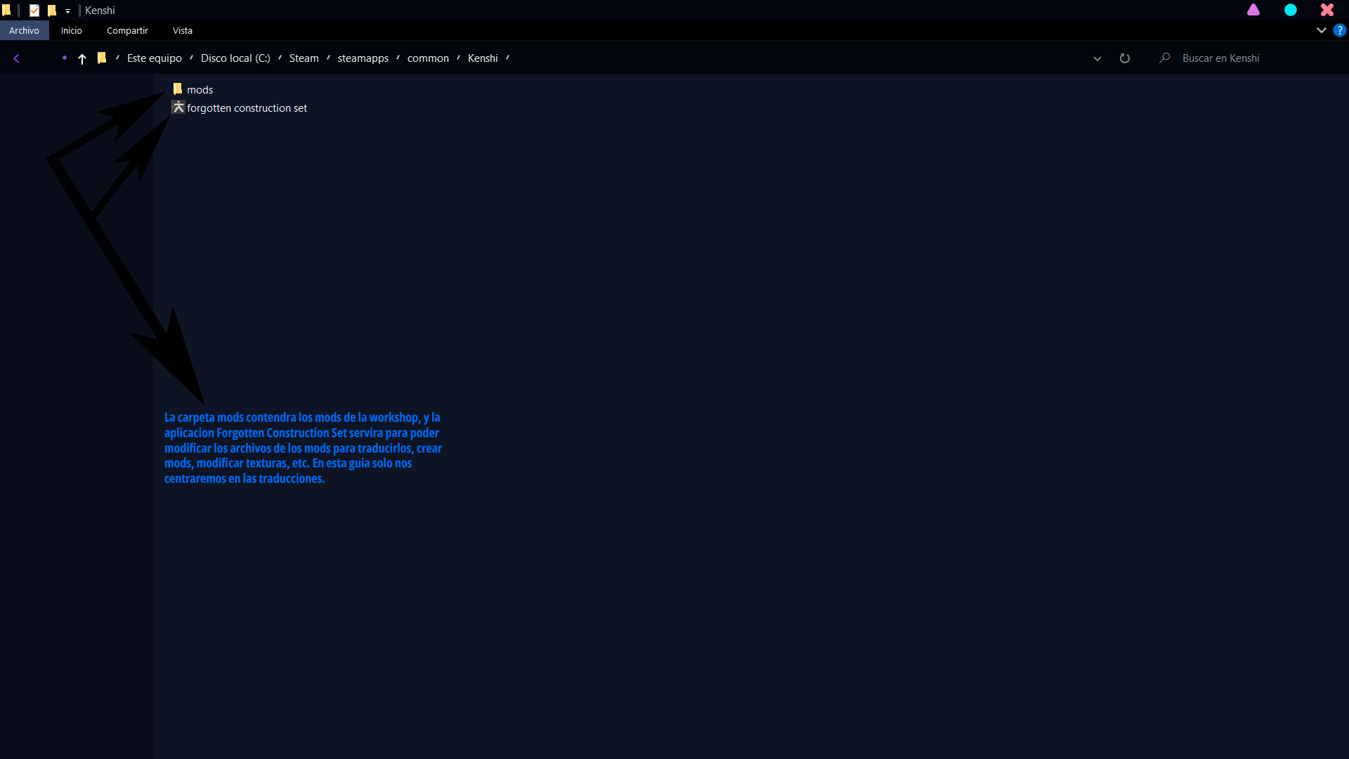Open the Archivo tab

(x=24, y=30)
